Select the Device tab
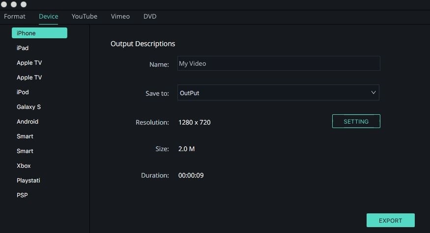The width and height of the screenshot is (430, 233). (48, 16)
